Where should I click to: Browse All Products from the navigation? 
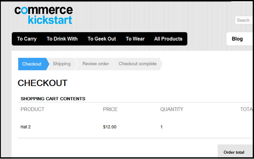tap(168, 39)
